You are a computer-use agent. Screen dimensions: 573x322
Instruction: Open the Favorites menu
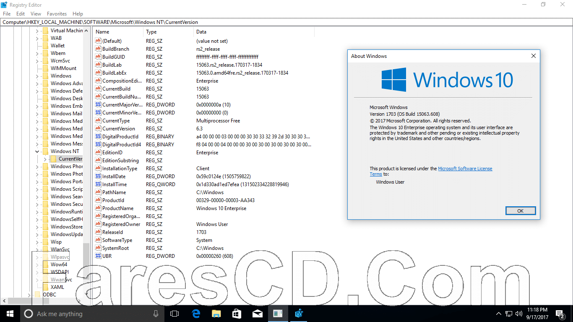(x=57, y=14)
